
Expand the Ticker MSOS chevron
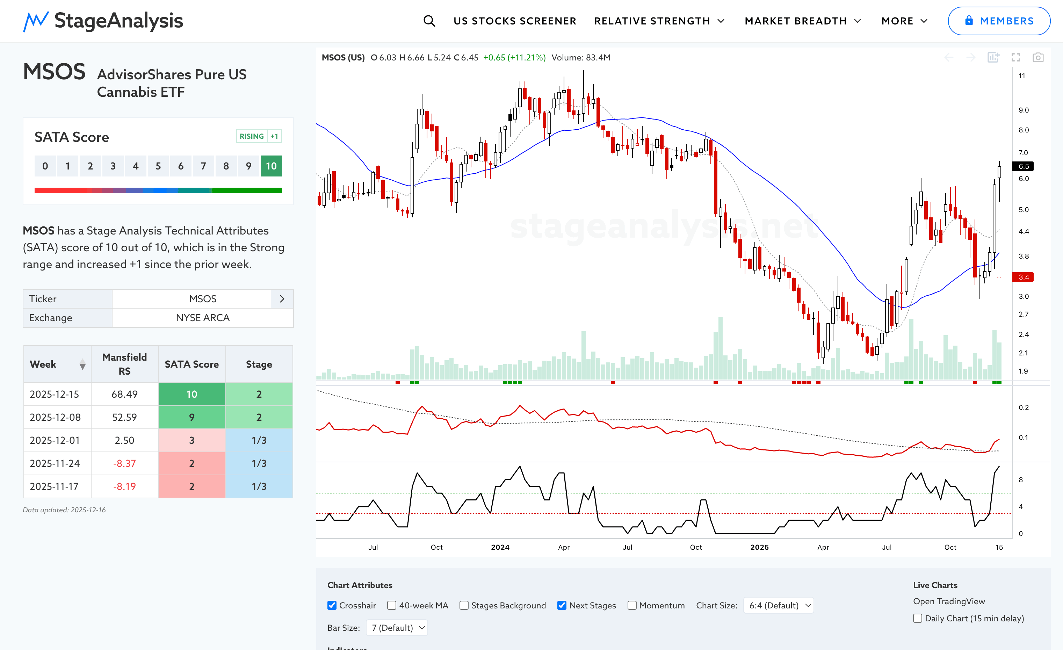click(282, 299)
